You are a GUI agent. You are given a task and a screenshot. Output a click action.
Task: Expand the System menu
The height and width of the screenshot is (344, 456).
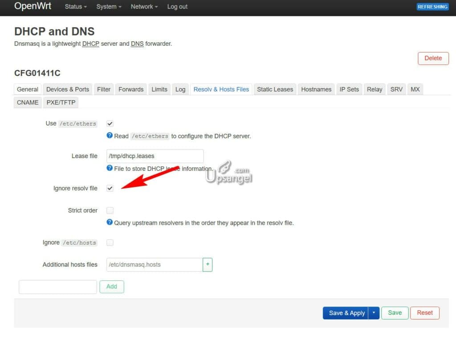109,7
